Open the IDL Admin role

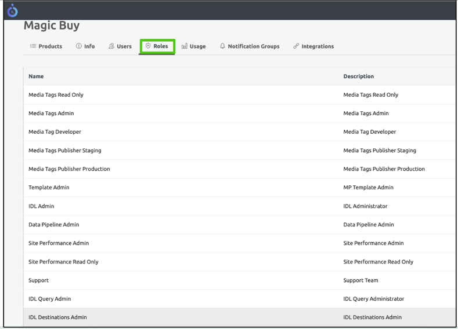41,206
